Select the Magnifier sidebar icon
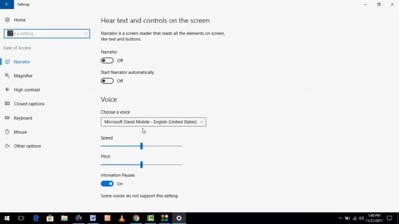The height and width of the screenshot is (224, 399). pyautogui.click(x=7, y=75)
